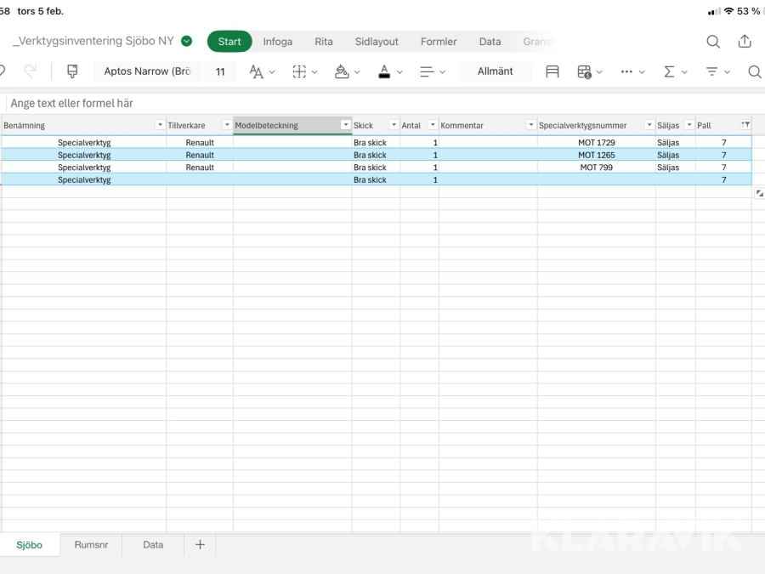Tap the share icon
The width and height of the screenshot is (765, 574).
(x=745, y=42)
